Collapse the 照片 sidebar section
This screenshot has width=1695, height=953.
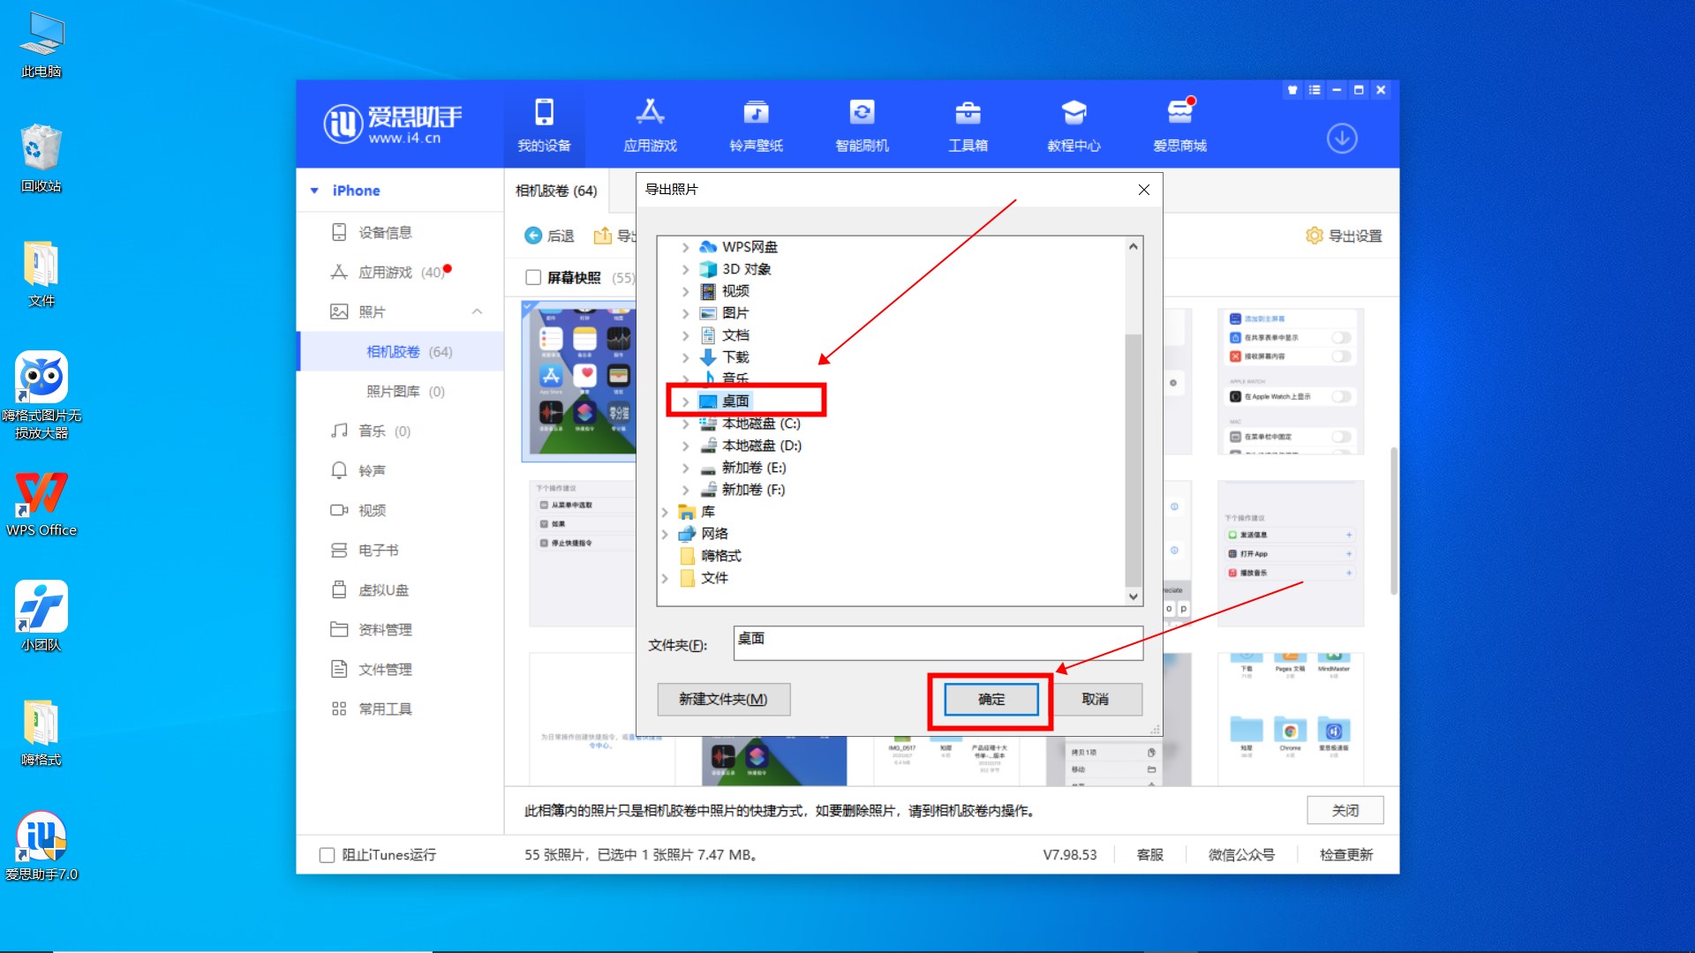click(477, 311)
